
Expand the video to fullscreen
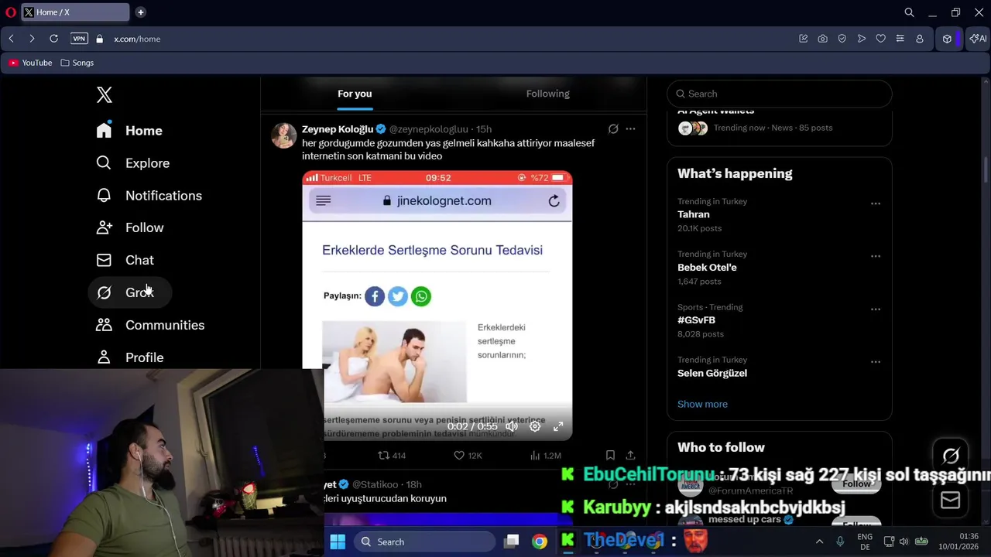[x=558, y=426]
